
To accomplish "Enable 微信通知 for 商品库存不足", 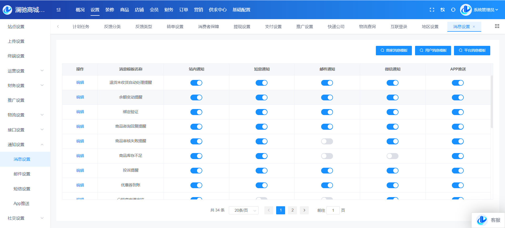I will point(392,156).
